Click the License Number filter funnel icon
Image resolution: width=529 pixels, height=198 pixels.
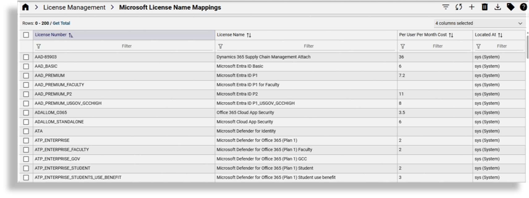click(x=39, y=46)
